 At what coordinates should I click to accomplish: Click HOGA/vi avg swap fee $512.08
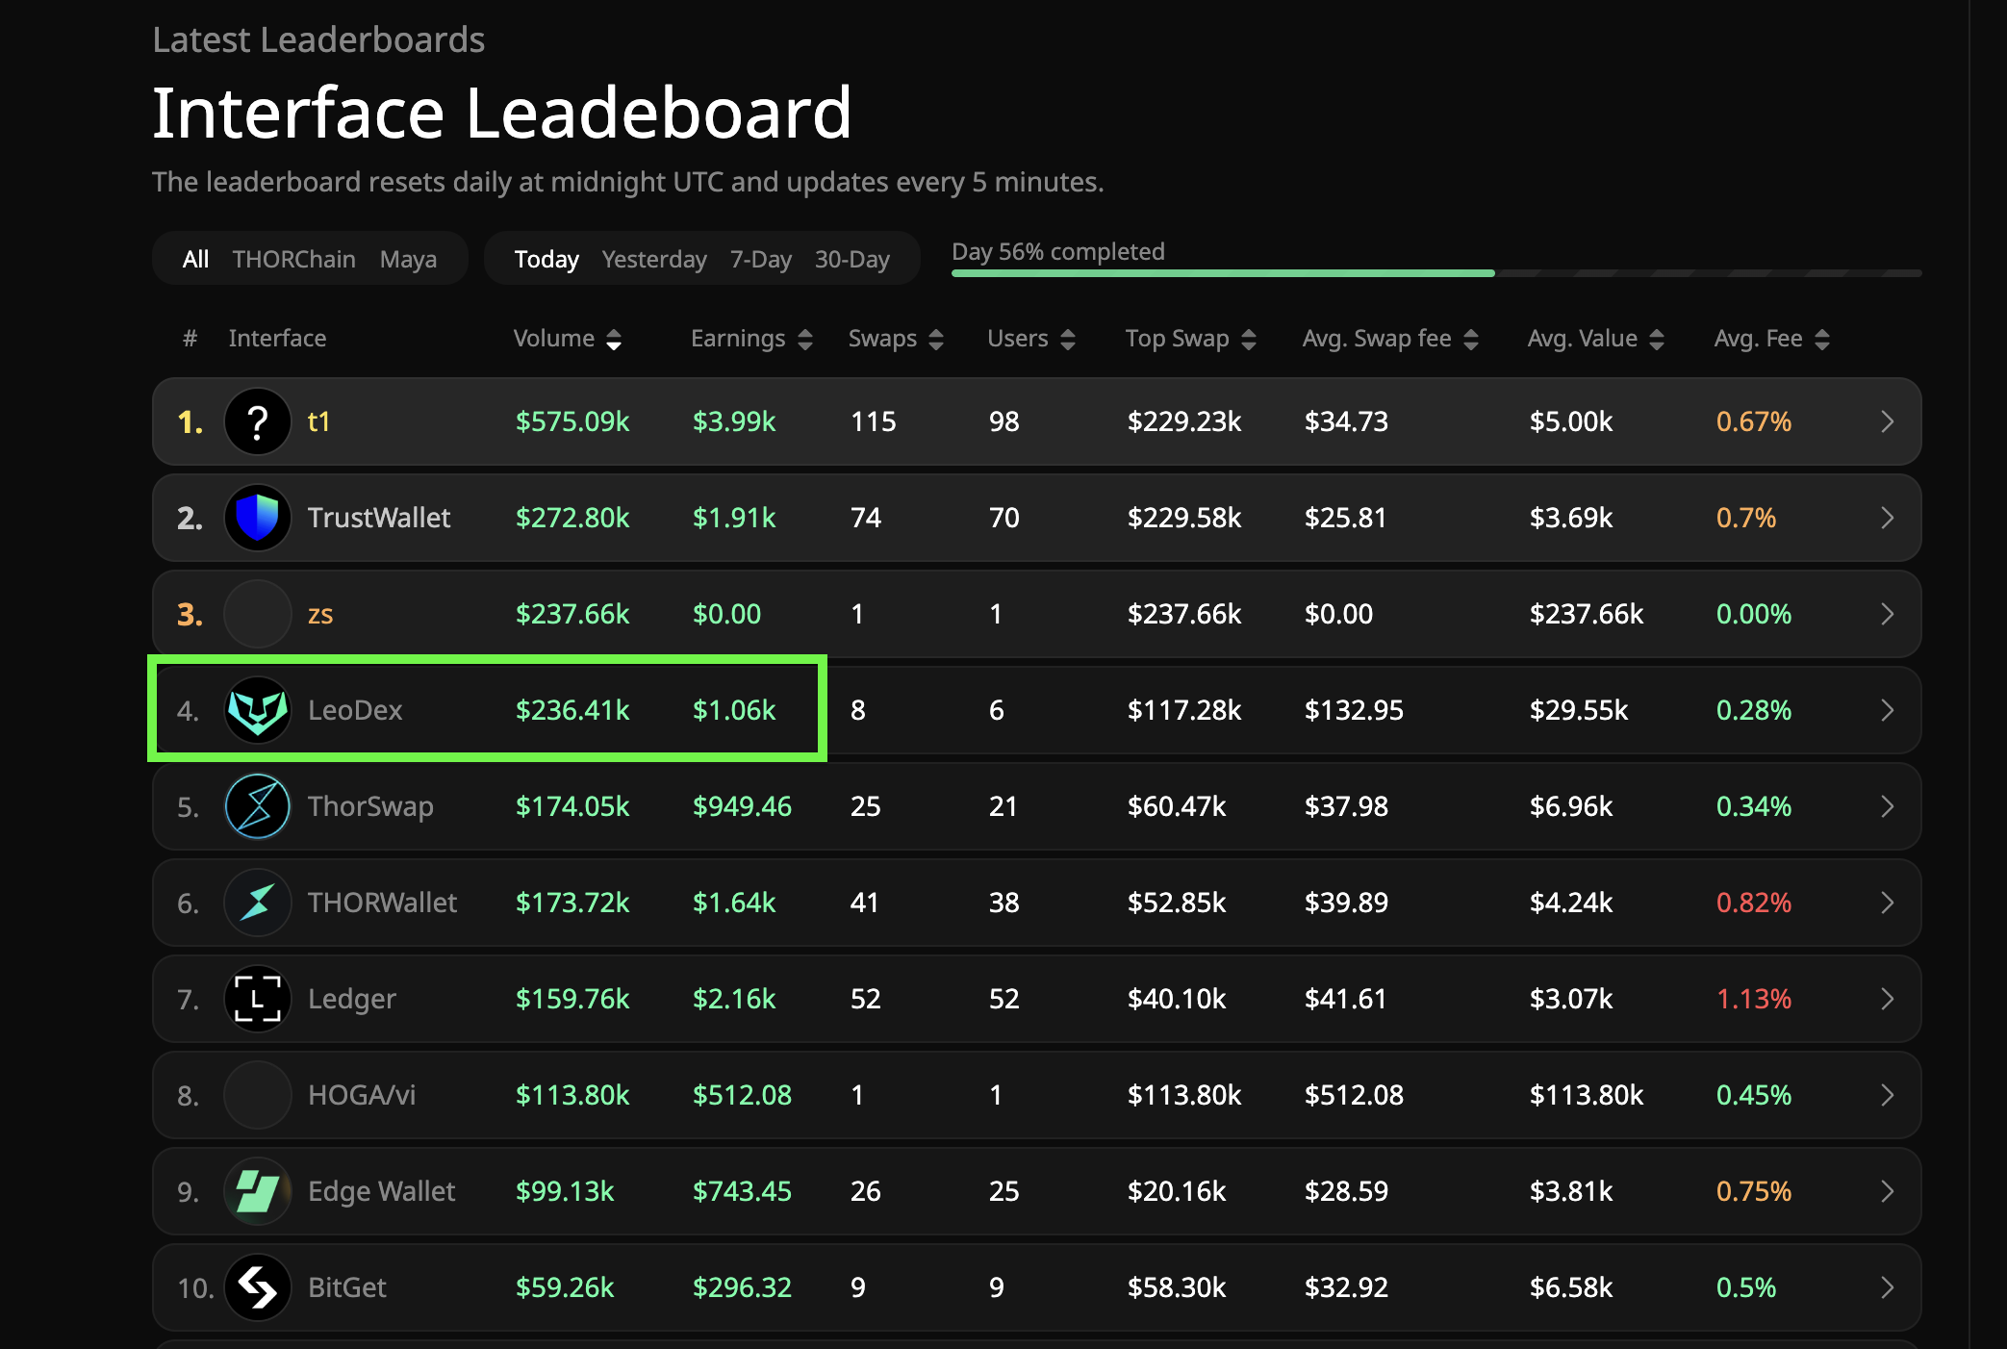[x=1354, y=1095]
